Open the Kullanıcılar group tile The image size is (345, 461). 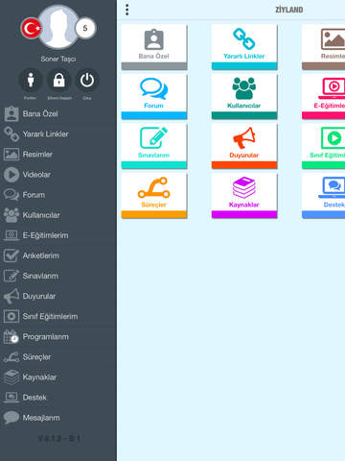(x=244, y=96)
